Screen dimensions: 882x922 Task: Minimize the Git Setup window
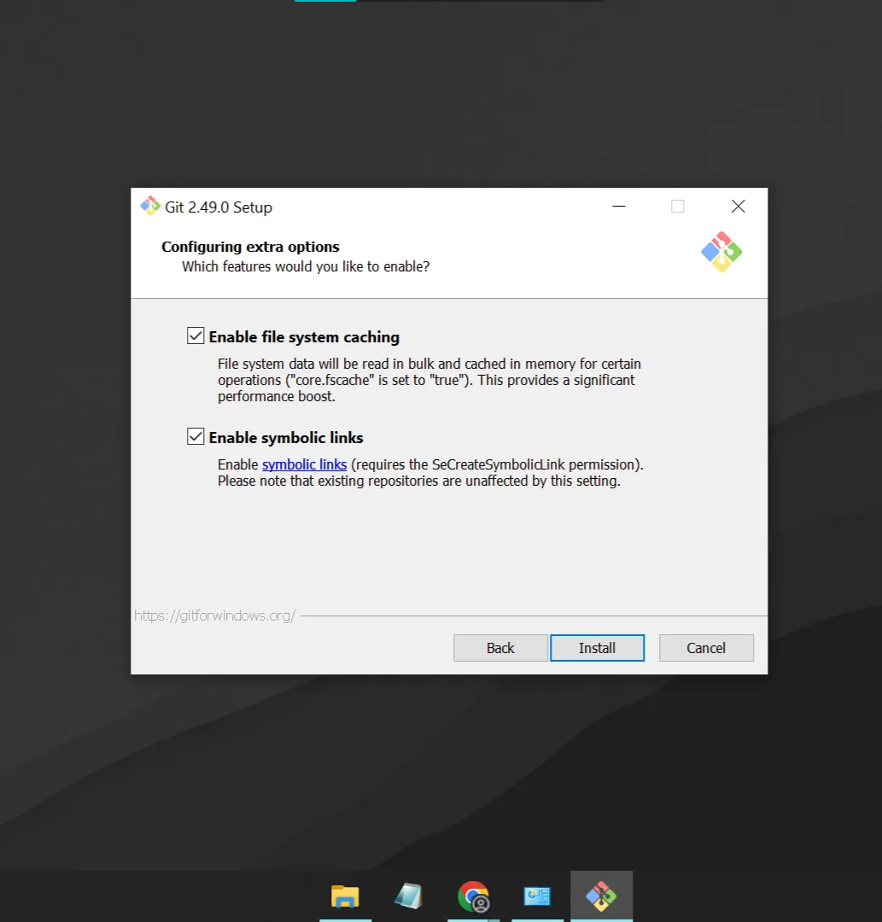[x=618, y=207]
